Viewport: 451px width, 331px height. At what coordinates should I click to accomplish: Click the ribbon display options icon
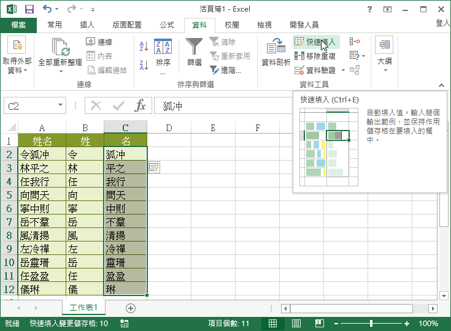[387, 9]
